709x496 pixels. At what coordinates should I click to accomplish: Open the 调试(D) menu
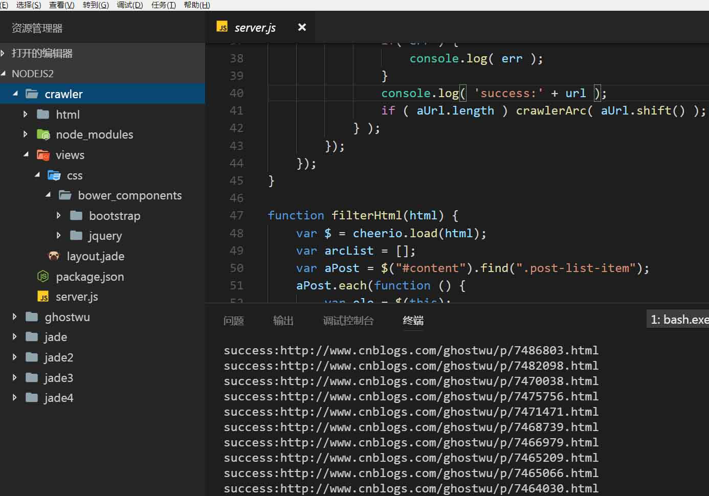pyautogui.click(x=129, y=5)
